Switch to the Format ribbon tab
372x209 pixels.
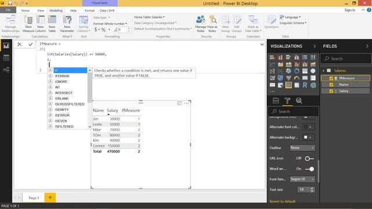(90, 10)
